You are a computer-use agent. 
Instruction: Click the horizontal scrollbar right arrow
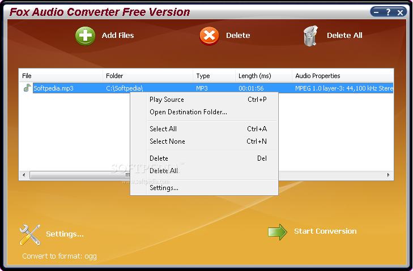(389, 175)
